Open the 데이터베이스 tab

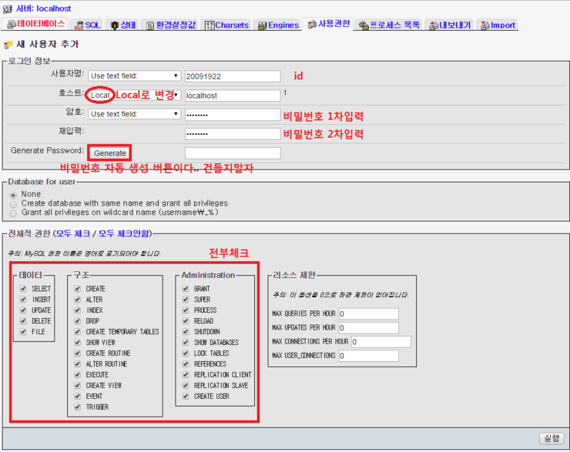click(x=36, y=24)
